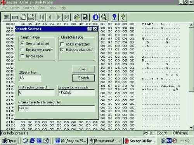The image size is (194, 145).
Task: Click the Search button in dialog
Action: coord(83,78)
